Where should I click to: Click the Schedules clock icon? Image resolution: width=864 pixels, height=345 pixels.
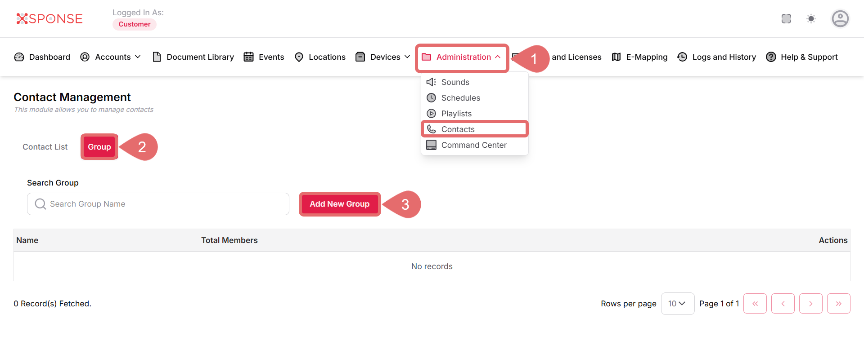431,98
